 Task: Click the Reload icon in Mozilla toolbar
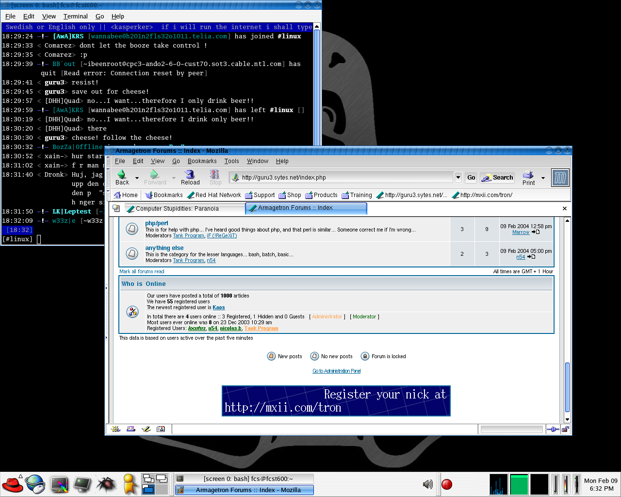[190, 175]
